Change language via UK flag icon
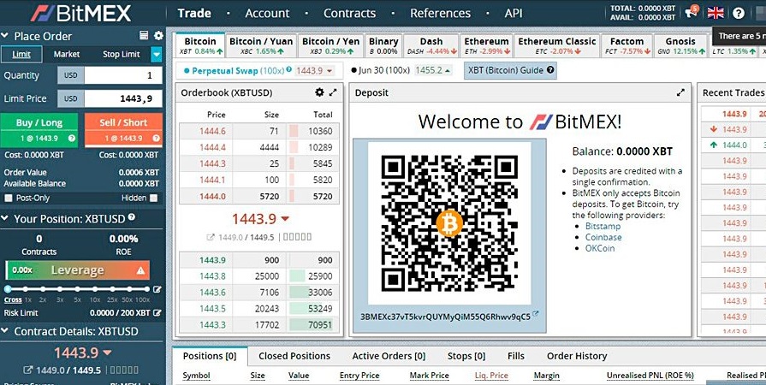 pos(716,13)
